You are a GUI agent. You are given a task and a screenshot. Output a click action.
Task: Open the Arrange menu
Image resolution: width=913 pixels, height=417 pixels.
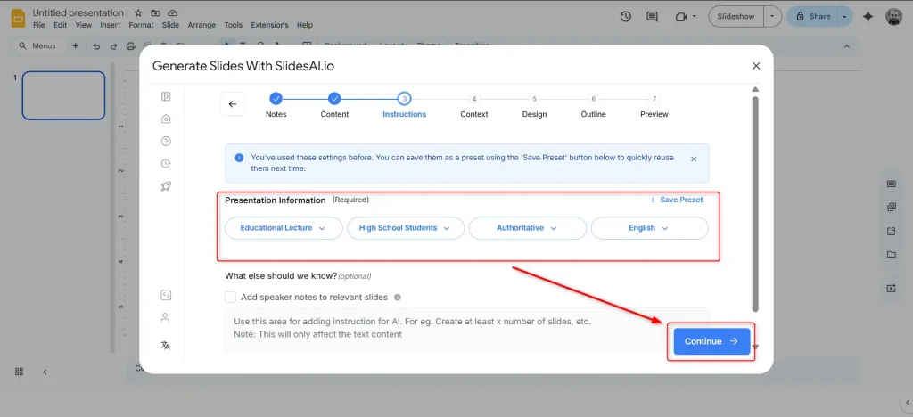point(202,25)
